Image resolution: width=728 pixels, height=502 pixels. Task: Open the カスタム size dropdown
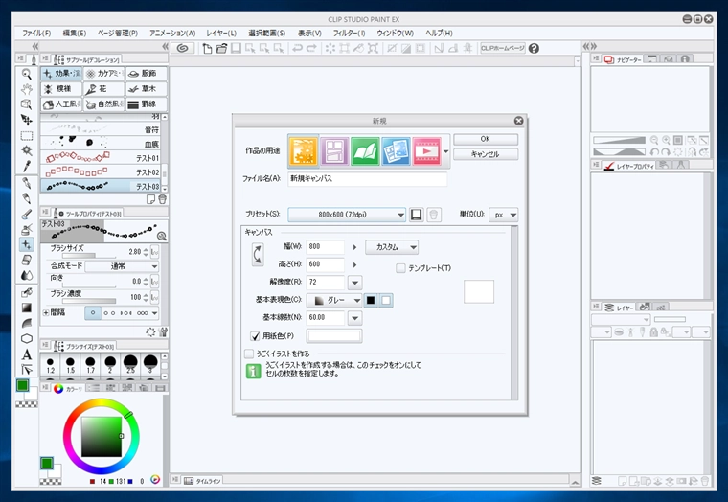392,247
